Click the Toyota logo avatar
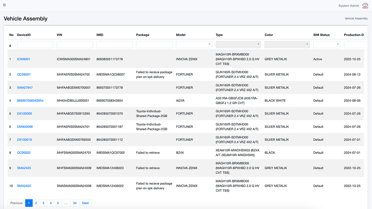 [x=365, y=6]
